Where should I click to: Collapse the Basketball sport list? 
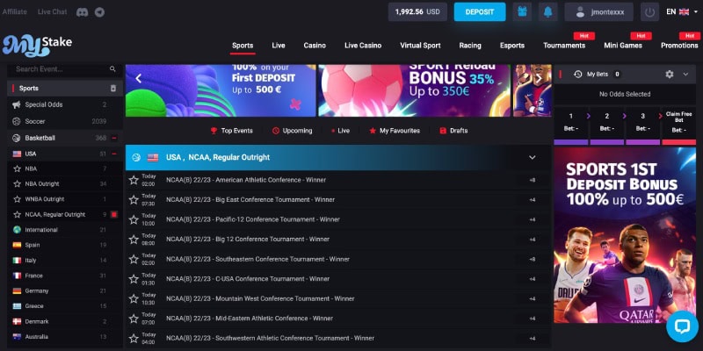114,138
